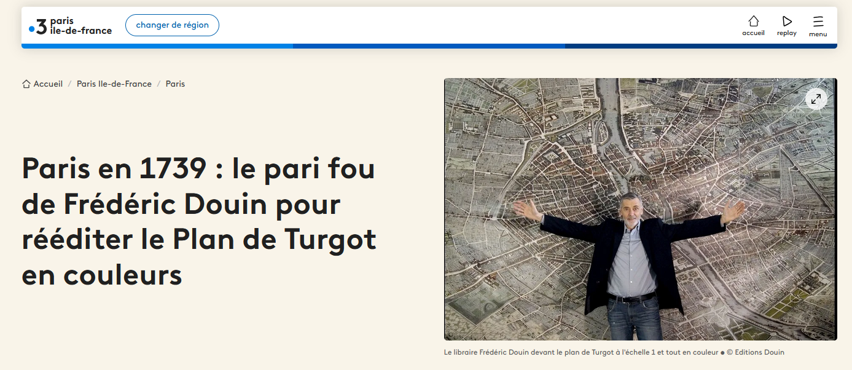Click the "paris ile-de-france" region name text
This screenshot has height=370, width=852.
click(80, 26)
